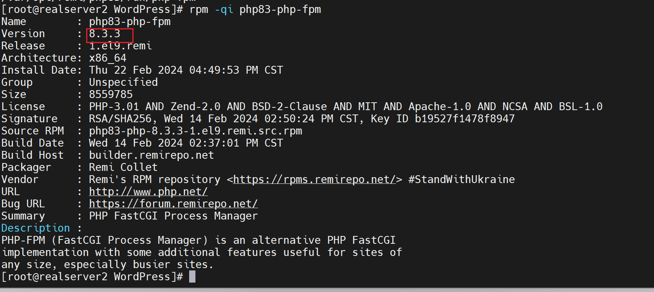Click the terminal cursor at the last prompt
654x292 pixels.
[x=192, y=277]
